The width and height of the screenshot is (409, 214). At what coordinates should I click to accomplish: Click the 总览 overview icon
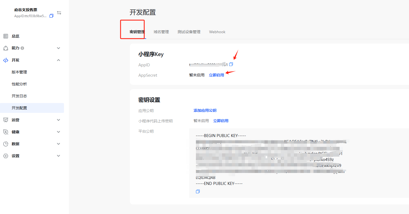[5, 36]
